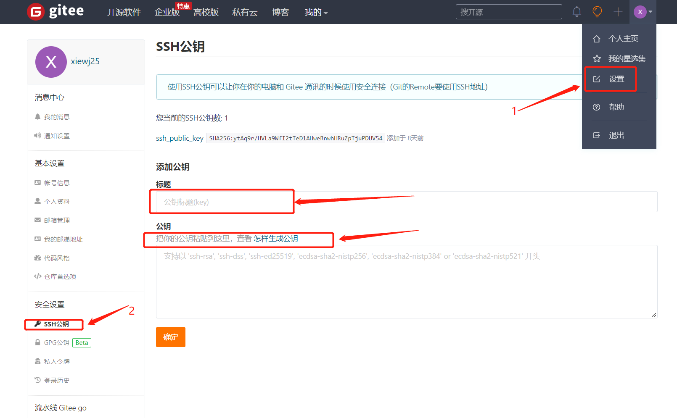Open 邮箱管理 settings
The height and width of the screenshot is (418, 677).
57,220
